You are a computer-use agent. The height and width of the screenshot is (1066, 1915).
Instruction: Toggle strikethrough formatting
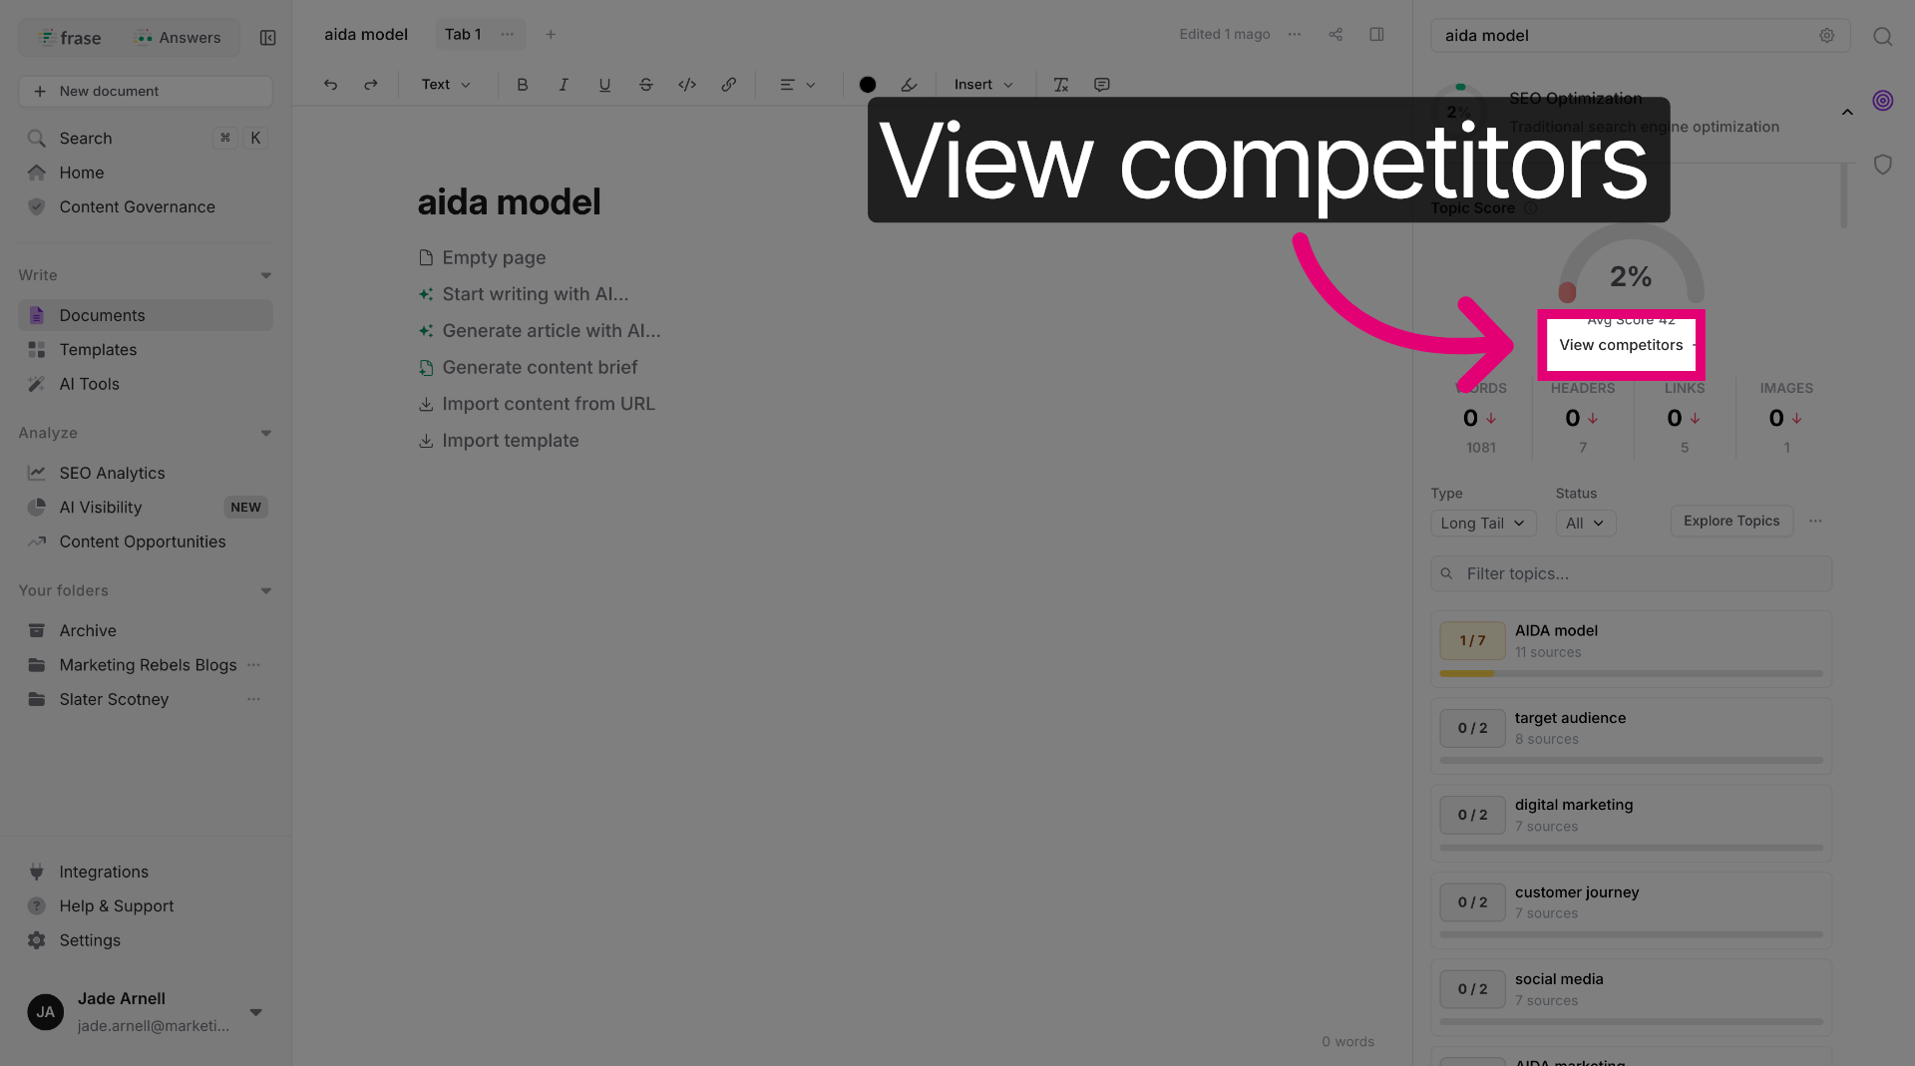[x=645, y=85]
